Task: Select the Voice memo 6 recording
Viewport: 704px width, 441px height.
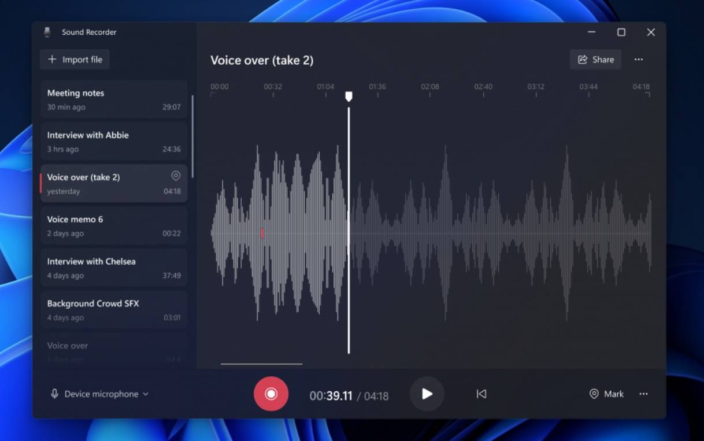Action: tap(114, 225)
